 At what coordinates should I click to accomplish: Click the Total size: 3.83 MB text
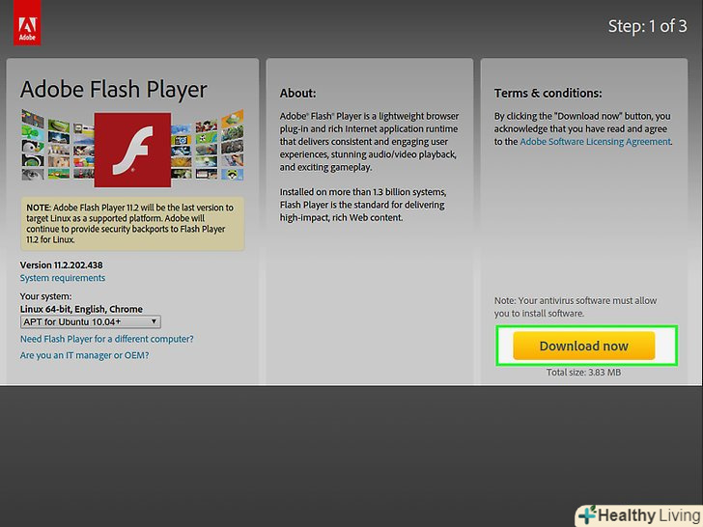(x=583, y=372)
